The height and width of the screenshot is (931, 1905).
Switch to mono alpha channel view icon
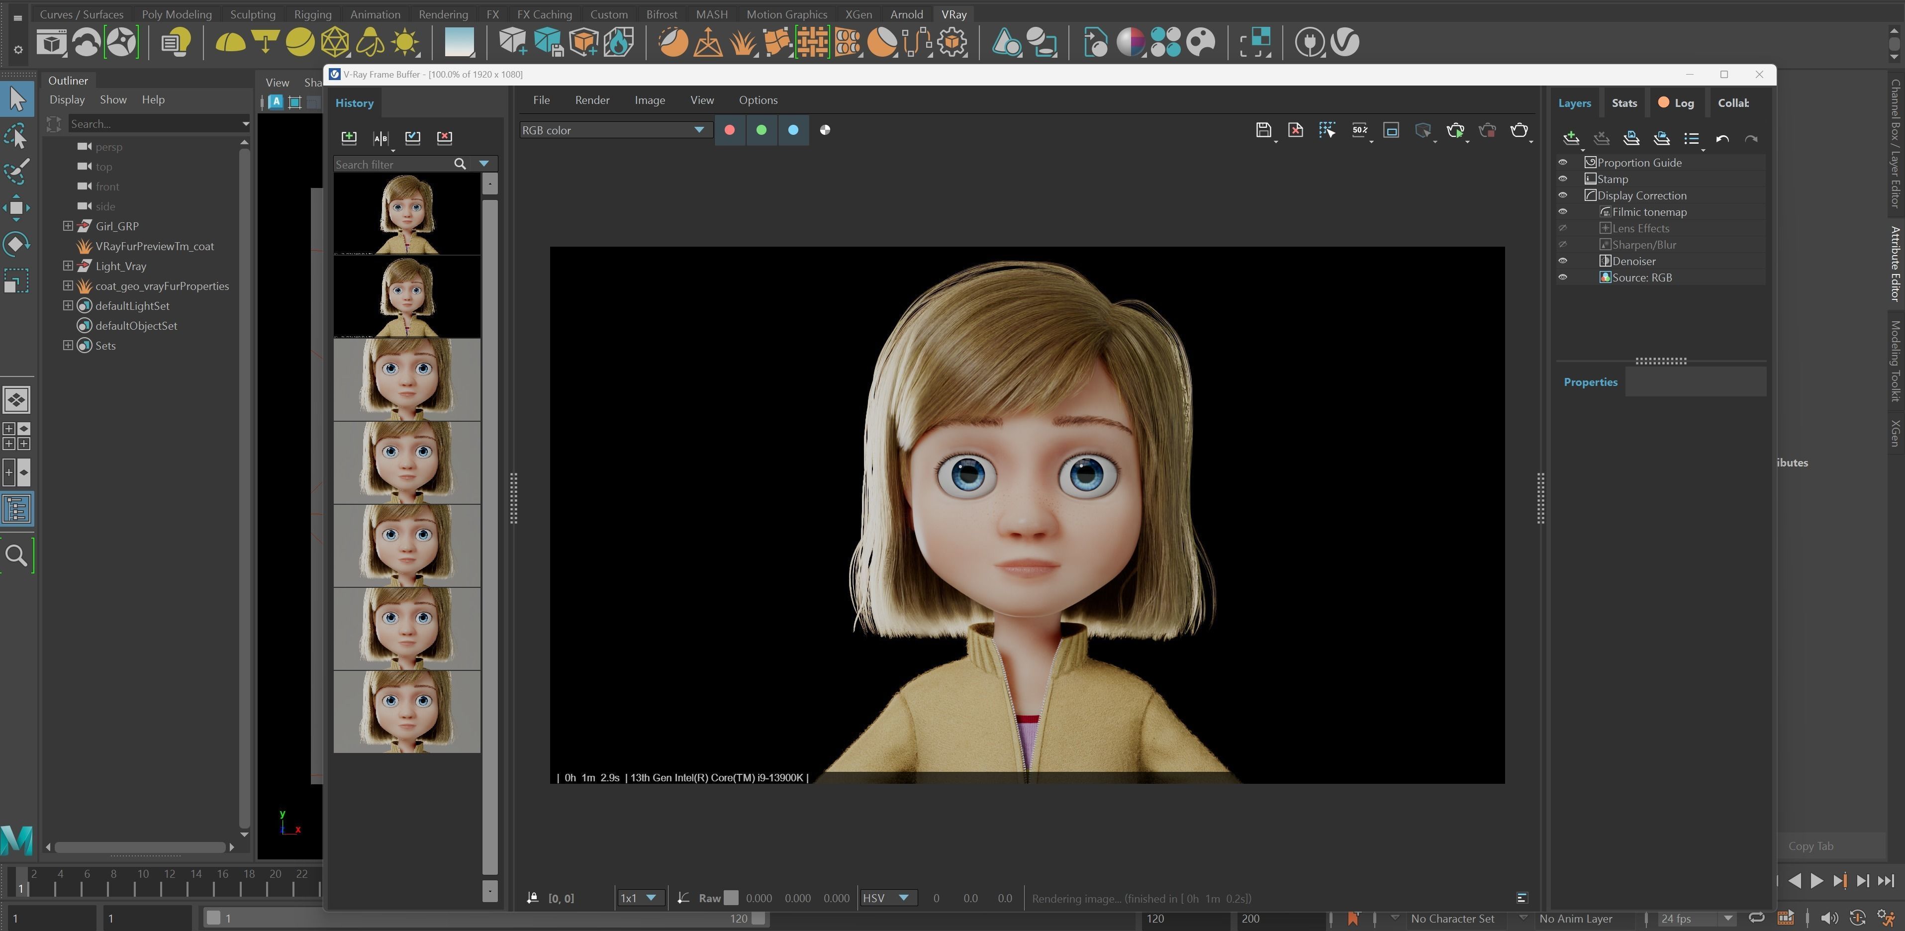point(825,130)
